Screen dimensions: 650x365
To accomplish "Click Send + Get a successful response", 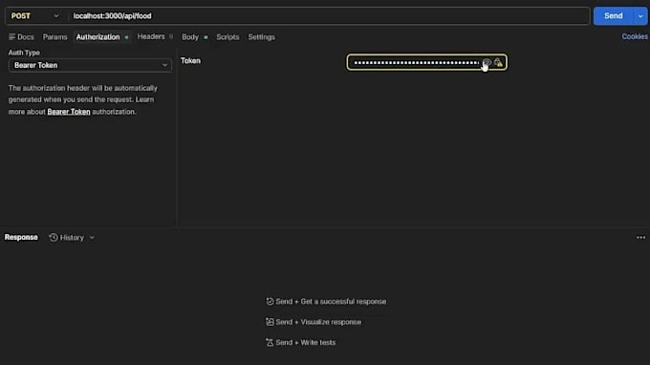I will coord(326,302).
